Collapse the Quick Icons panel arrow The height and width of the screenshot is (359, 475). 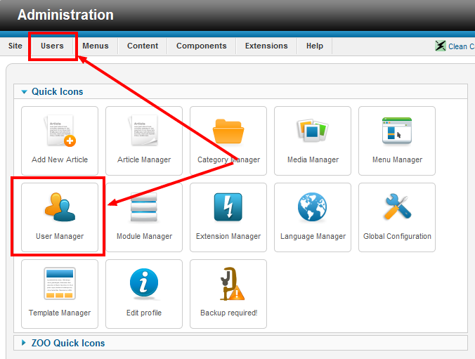pyautogui.click(x=24, y=92)
